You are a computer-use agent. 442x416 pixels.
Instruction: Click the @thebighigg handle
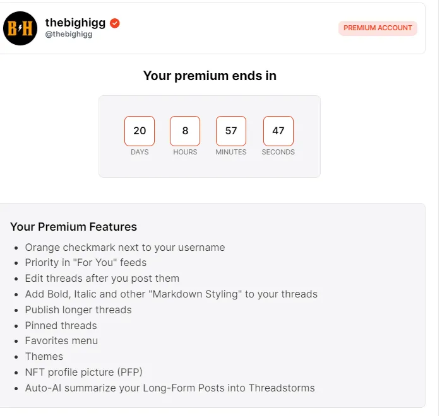(x=69, y=34)
